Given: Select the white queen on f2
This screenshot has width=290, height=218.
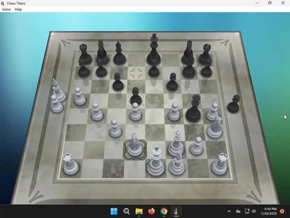Looking at the screenshot, I should tap(176, 143).
